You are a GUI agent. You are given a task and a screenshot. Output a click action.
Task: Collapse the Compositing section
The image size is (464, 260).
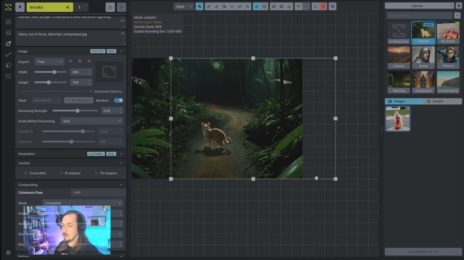coord(121,185)
